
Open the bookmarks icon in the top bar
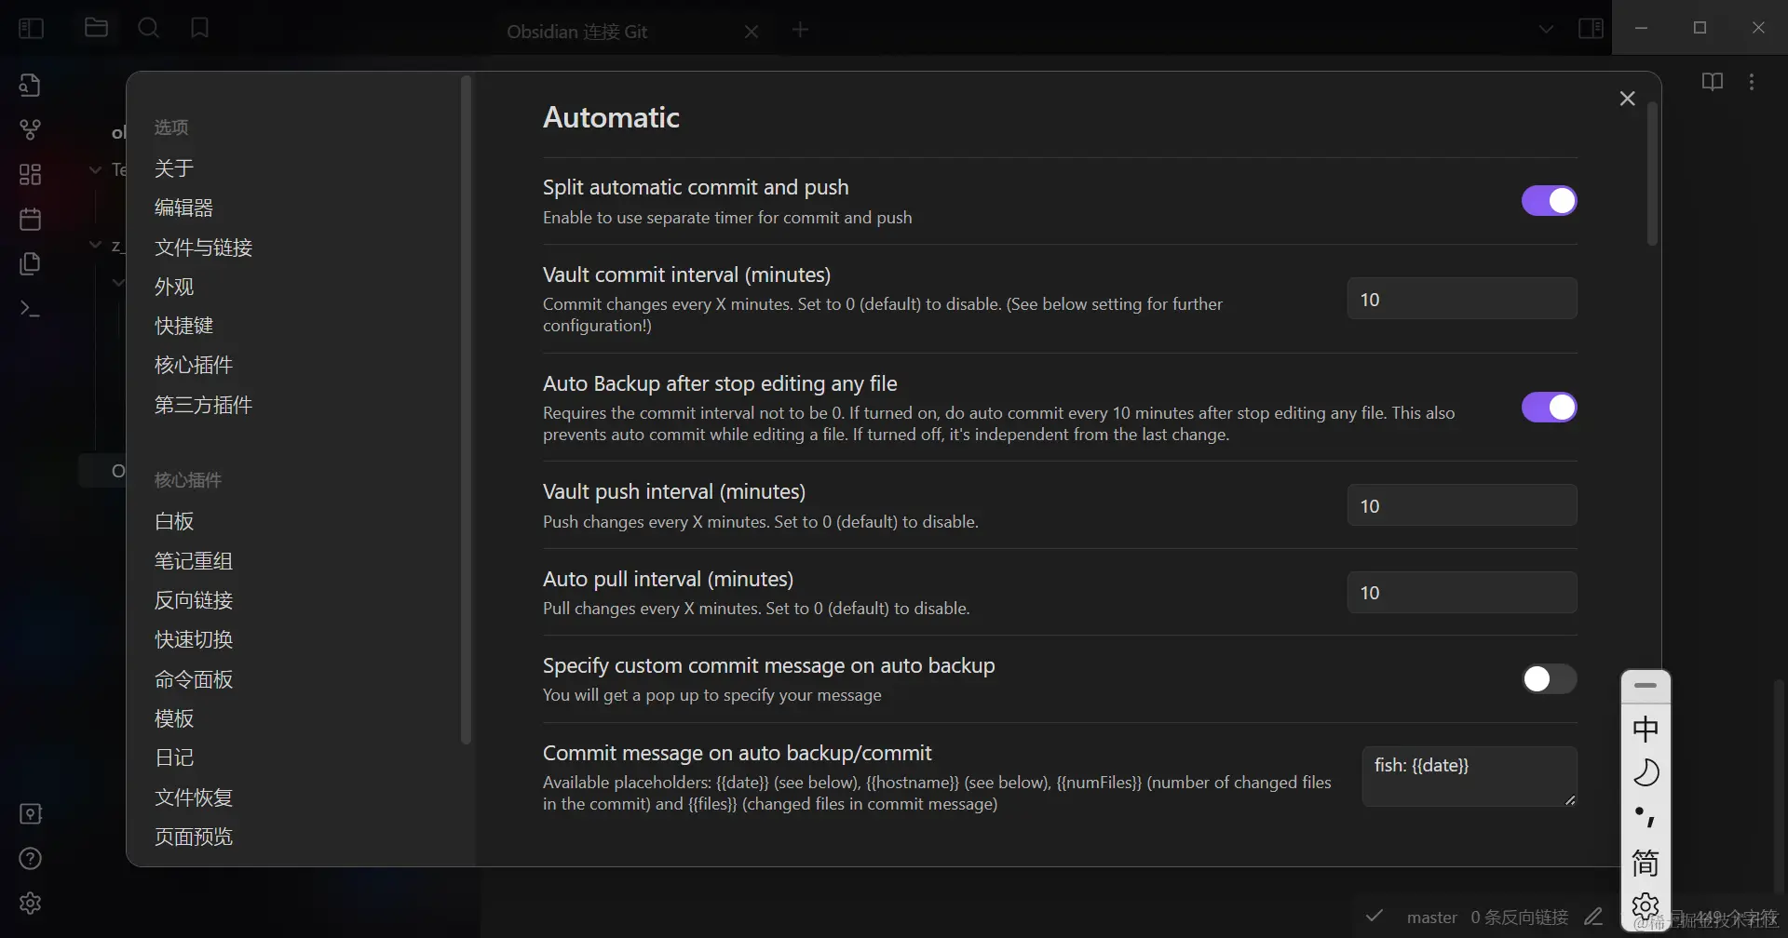click(199, 28)
